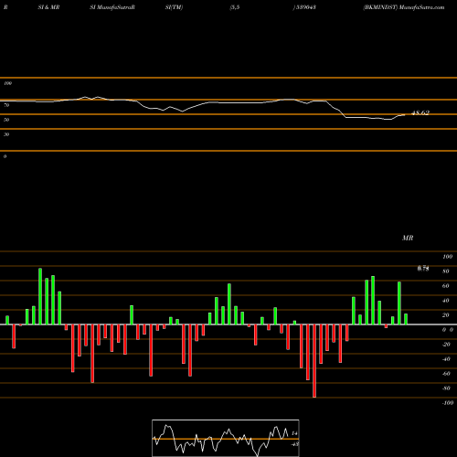Click the '(5,5' parameter text in header
457x457 pixels.
tap(235, 7)
